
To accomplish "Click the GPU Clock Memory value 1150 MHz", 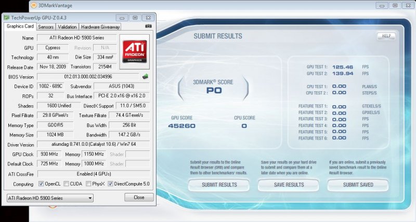I will pyautogui.click(x=94, y=154).
